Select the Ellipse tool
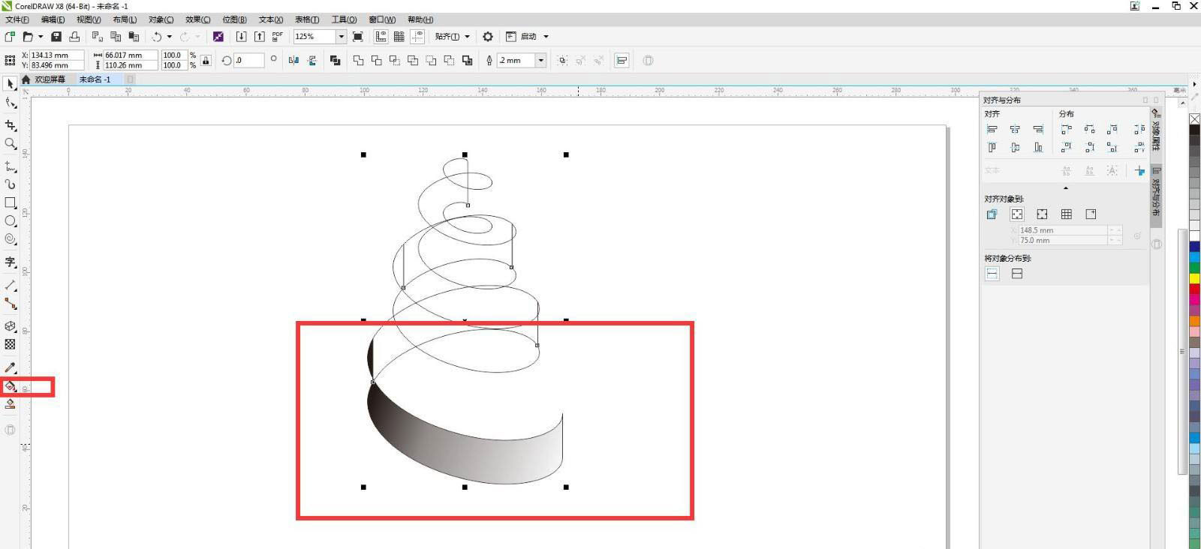This screenshot has width=1201, height=549. click(11, 221)
